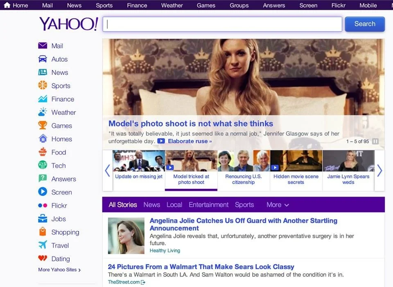Click the Angelina Jolie article photo
393x287 pixels.
[126, 236]
